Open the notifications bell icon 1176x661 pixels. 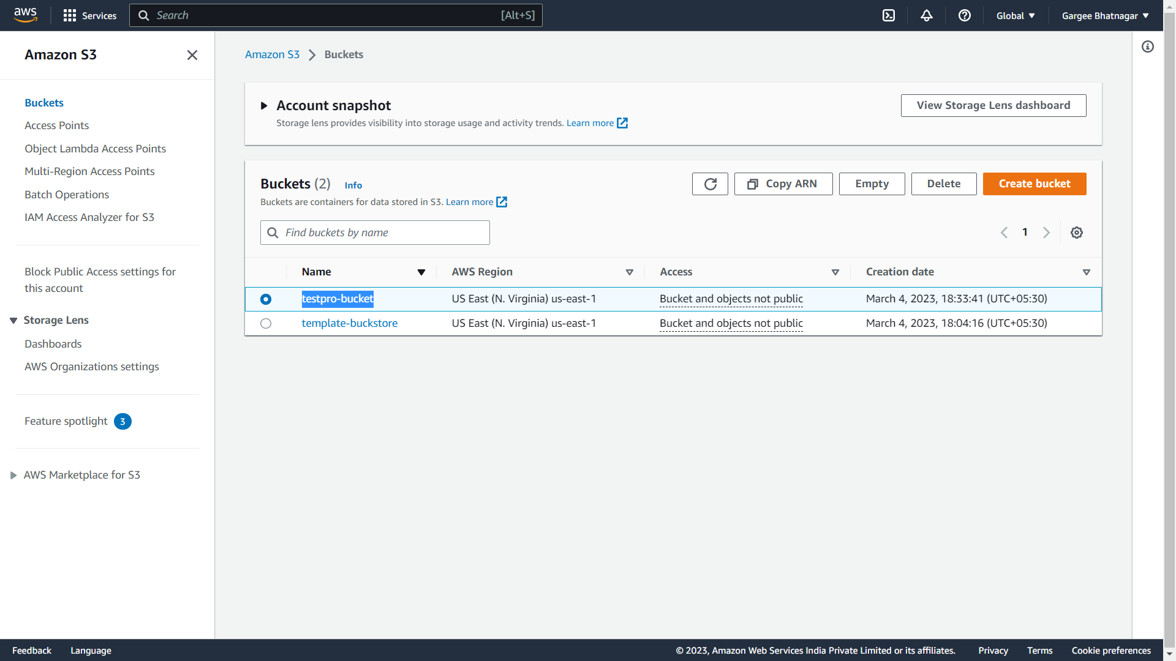pyautogui.click(x=927, y=15)
